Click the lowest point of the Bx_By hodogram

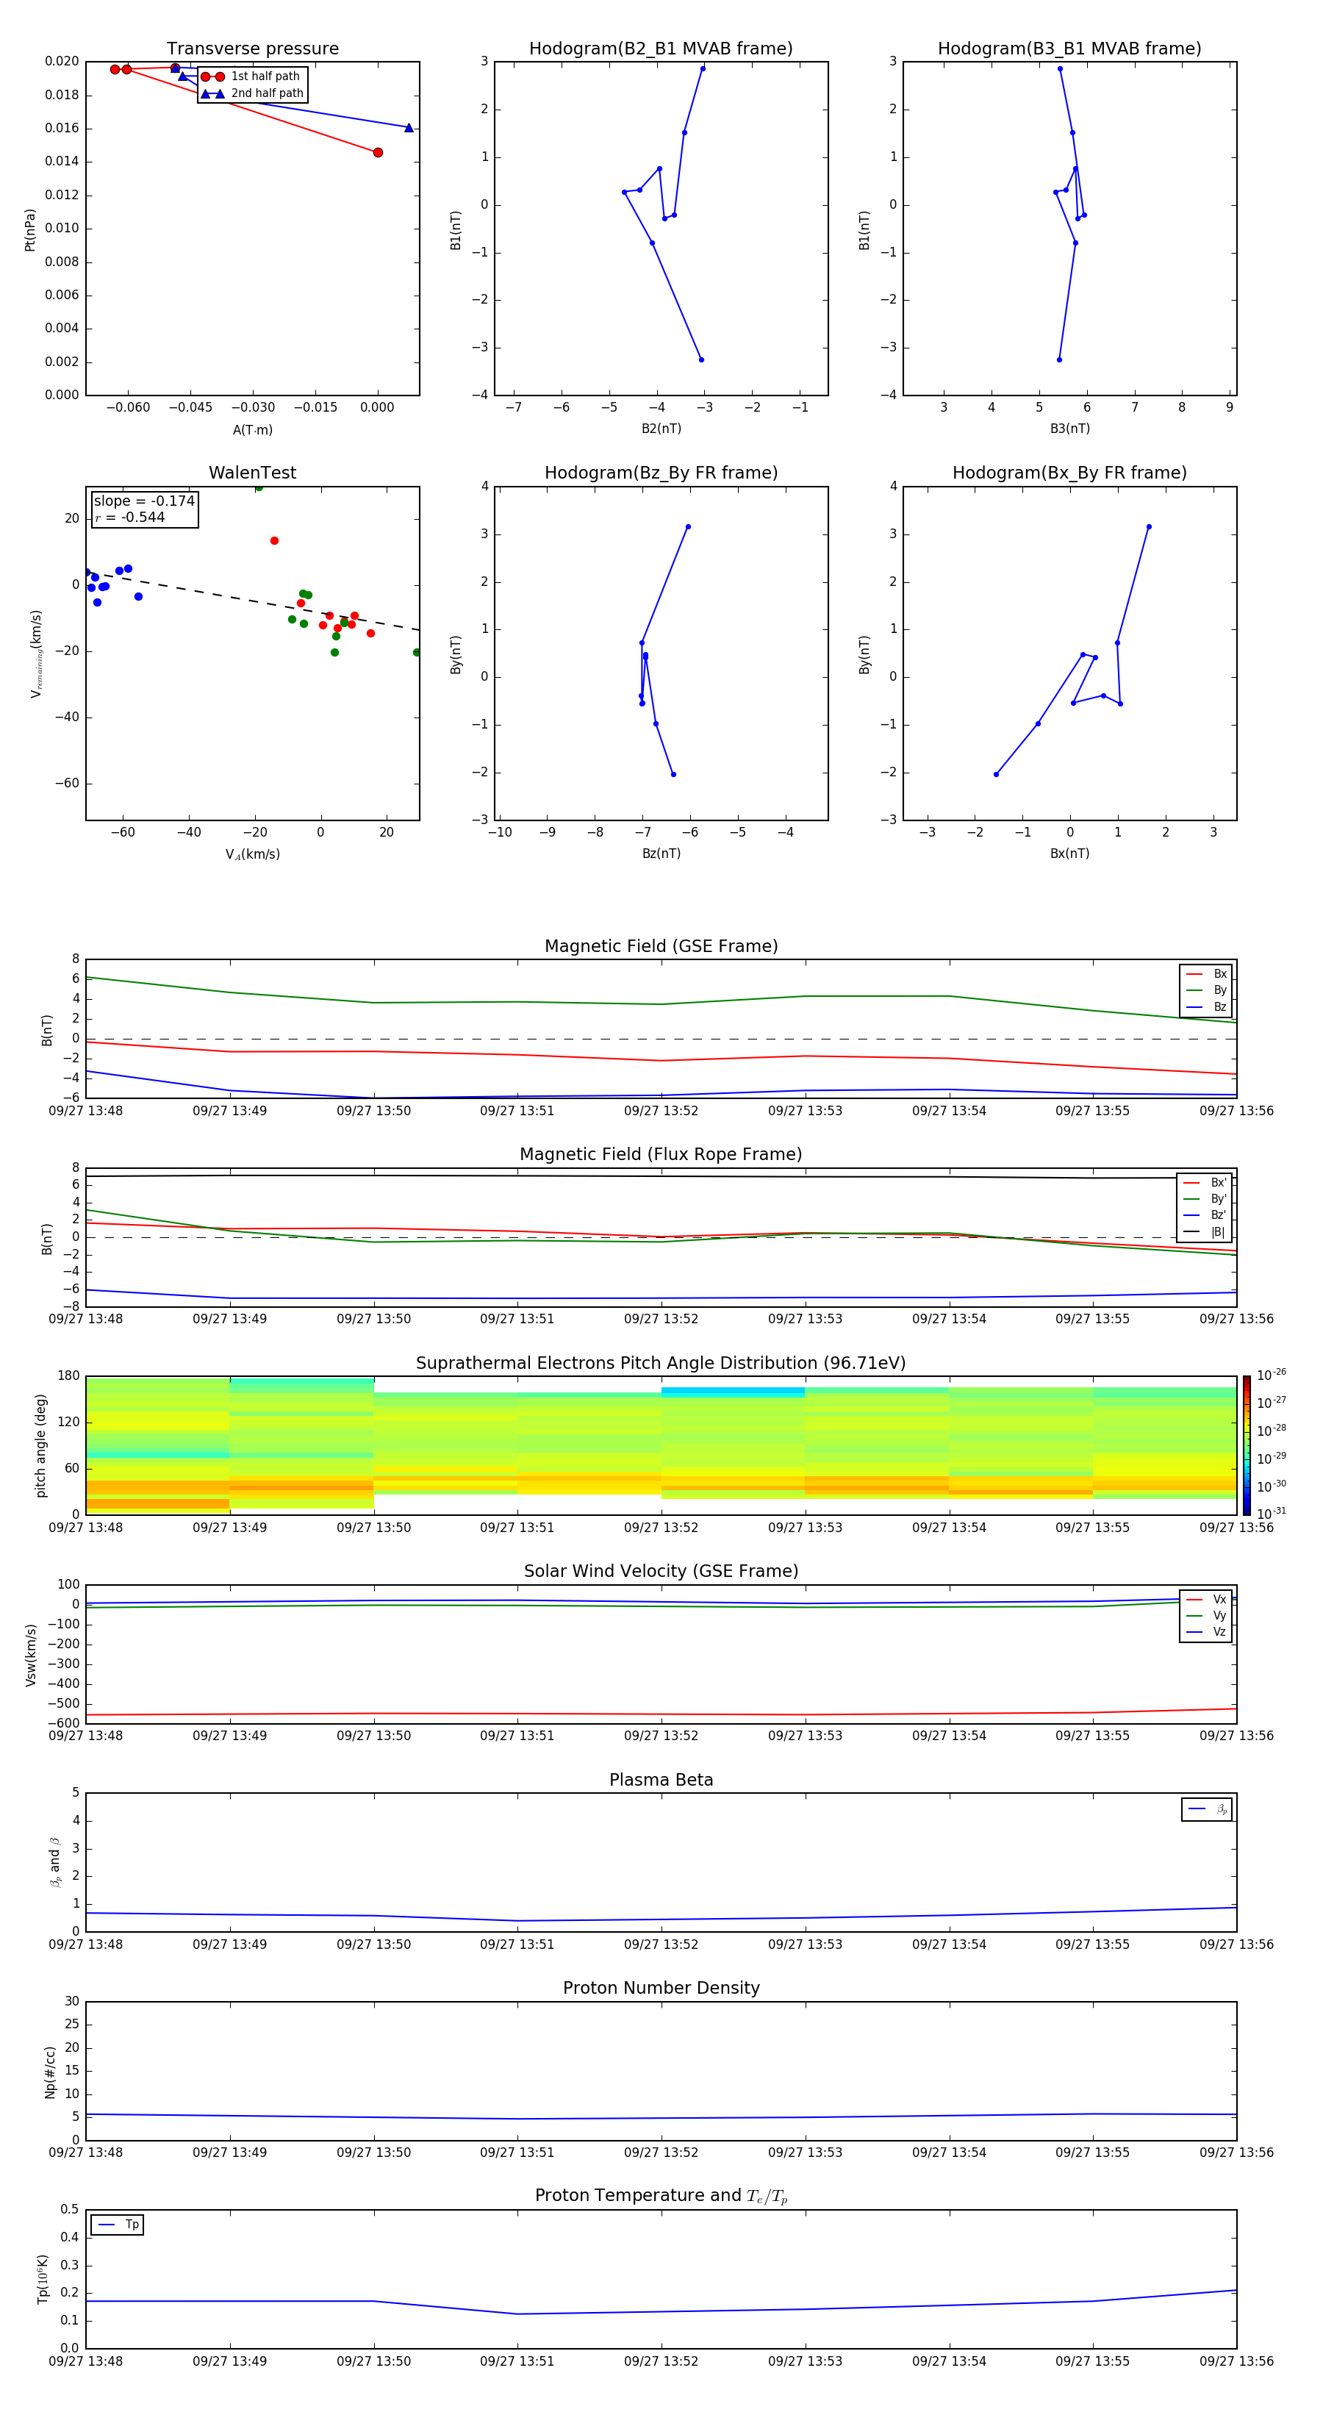click(x=996, y=774)
